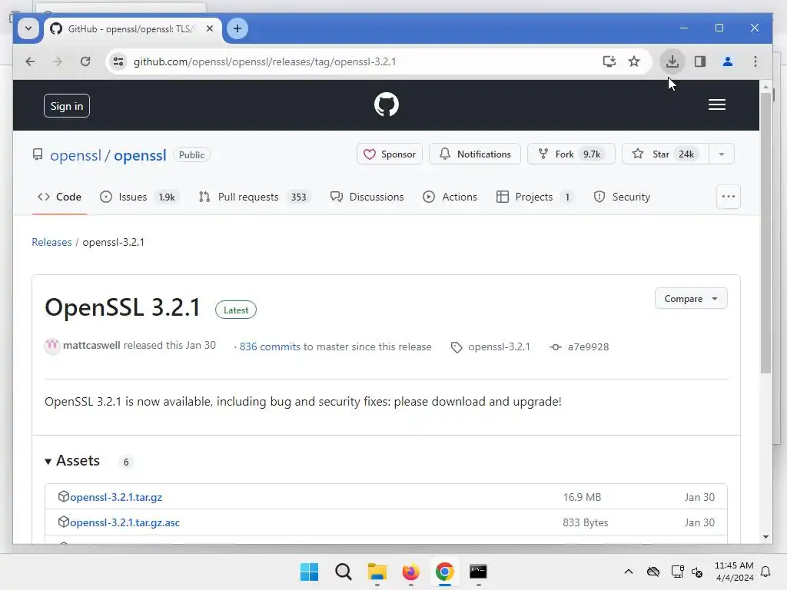Viewport: 787px width, 590px height.
Task: Go to Releases breadcrumb link
Action: pos(51,242)
